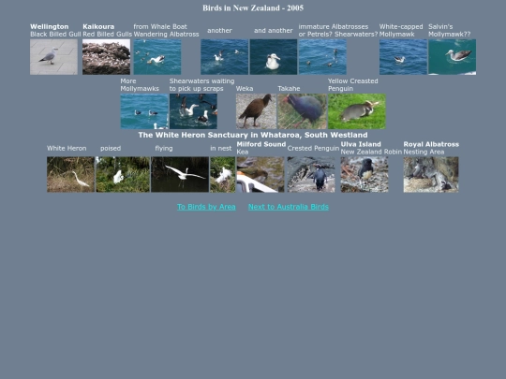Screen dimensions: 506x379
Task: Open the Salvin's Mollymawk thumbnail
Action: coord(453,57)
